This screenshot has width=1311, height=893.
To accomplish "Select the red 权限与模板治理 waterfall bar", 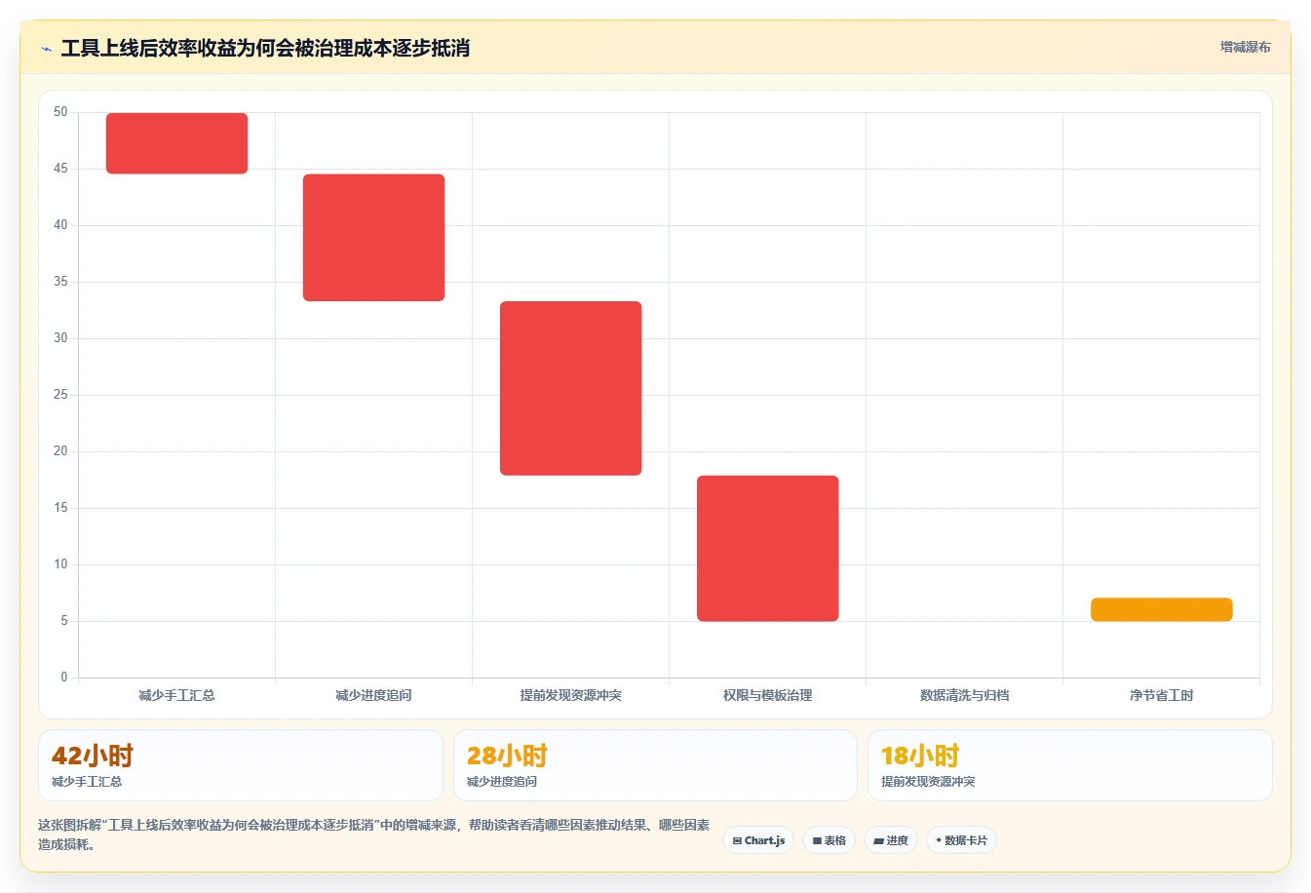I will click(767, 548).
